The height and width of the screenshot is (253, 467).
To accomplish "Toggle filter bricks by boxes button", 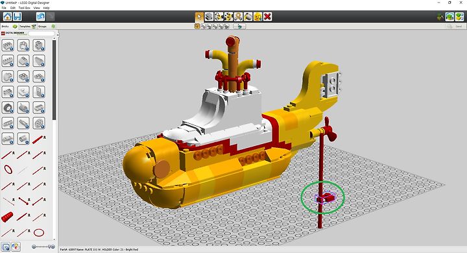I will coord(6,247).
